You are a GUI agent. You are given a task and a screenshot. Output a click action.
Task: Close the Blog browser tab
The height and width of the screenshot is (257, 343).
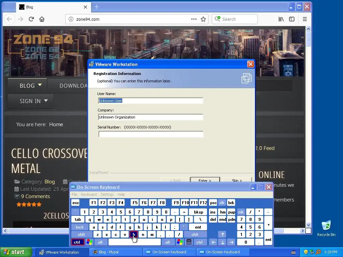coord(85,7)
